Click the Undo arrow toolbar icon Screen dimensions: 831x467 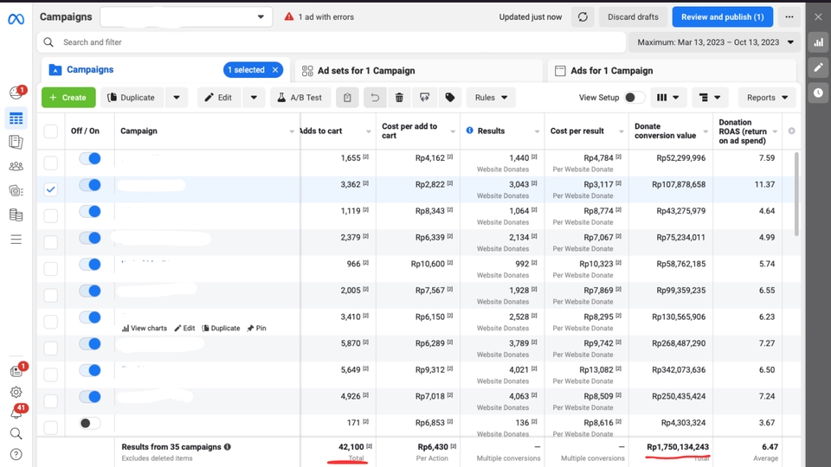click(x=375, y=98)
